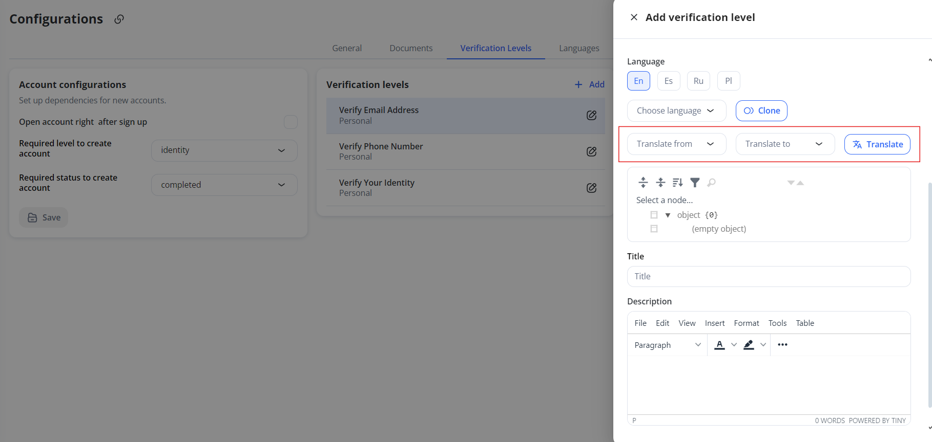Open the Choose language dropdown
Screen dimensions: 932x442
[676, 110]
